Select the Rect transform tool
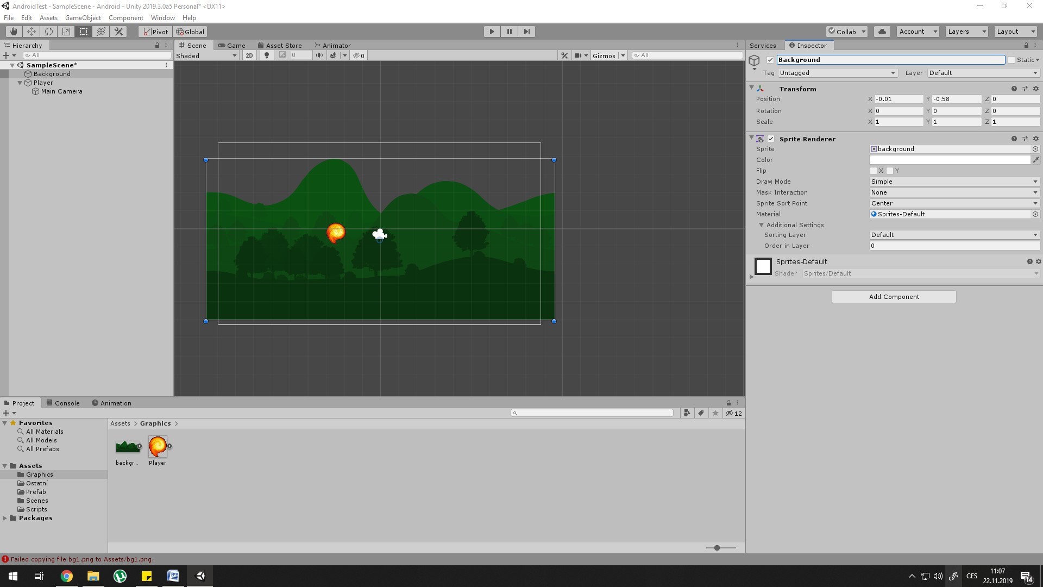The width and height of the screenshot is (1043, 587). 83,32
